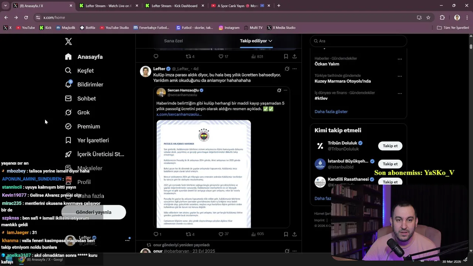Screen dimensions: 473x266
Task: Click Daha fazla göster under trends
Action: pyautogui.click(x=331, y=112)
